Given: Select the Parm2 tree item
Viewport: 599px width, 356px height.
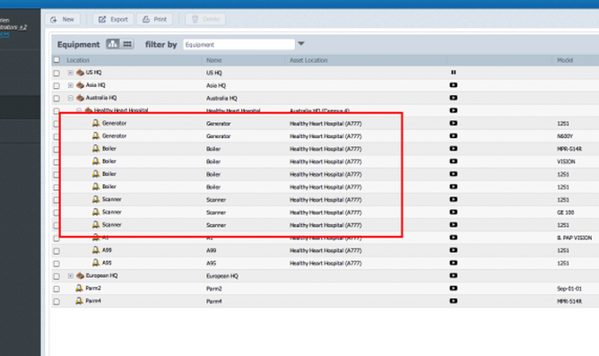Looking at the screenshot, I should 93,288.
